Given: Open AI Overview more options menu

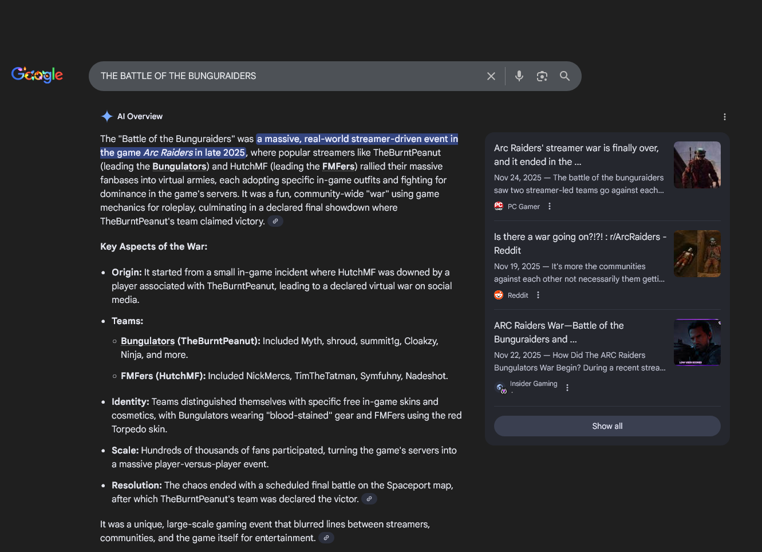Looking at the screenshot, I should point(725,117).
